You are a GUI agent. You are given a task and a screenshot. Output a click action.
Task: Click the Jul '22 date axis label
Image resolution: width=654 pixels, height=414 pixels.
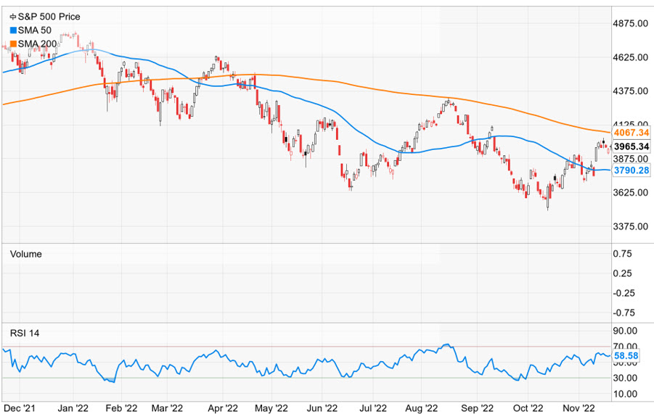373,408
